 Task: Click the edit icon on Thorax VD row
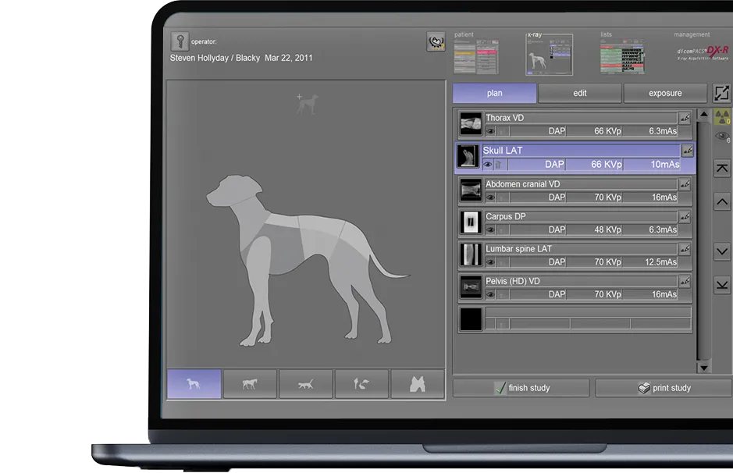(x=685, y=118)
